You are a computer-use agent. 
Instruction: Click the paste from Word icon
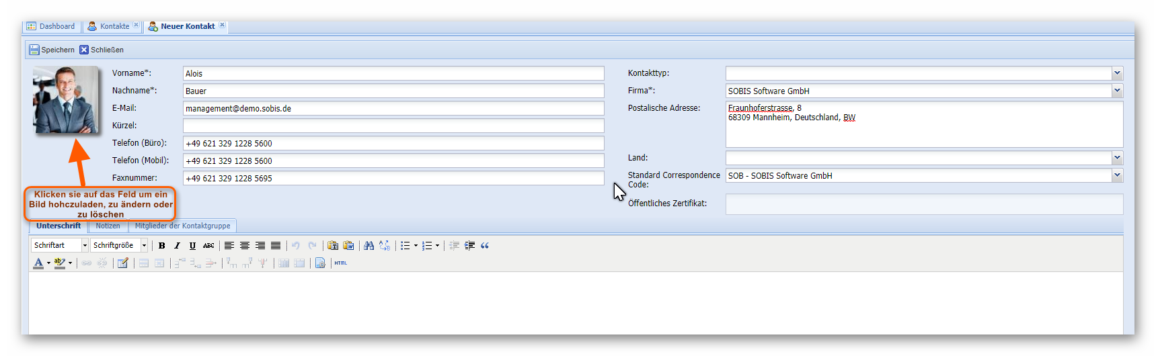coord(348,246)
